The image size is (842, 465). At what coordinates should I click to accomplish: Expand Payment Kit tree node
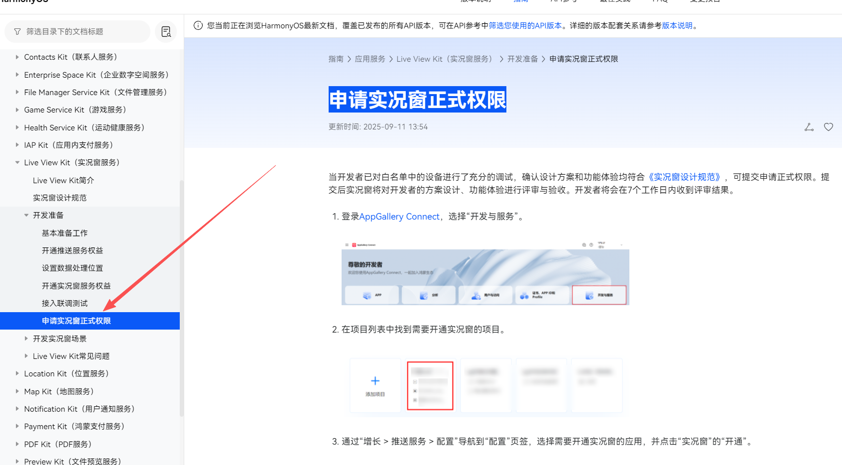[x=17, y=426]
